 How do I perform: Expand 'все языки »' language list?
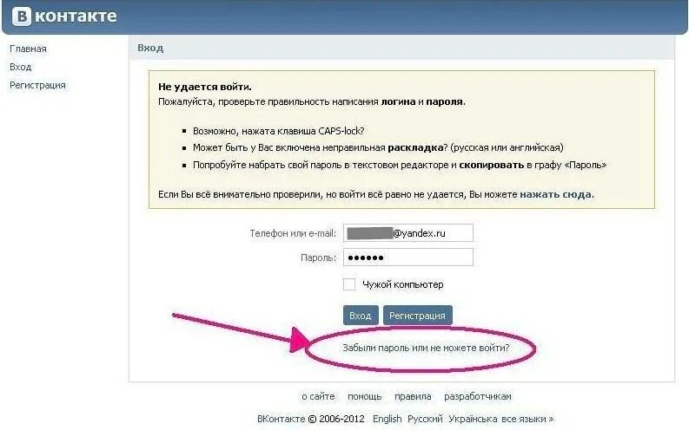tap(527, 419)
